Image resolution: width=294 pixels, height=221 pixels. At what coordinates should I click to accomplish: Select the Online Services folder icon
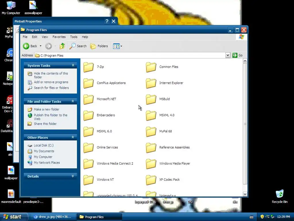tap(88, 148)
